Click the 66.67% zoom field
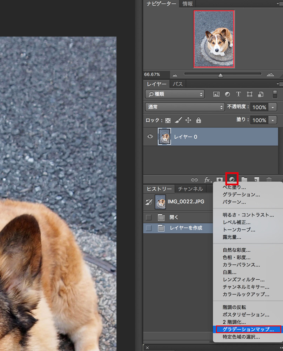The height and width of the screenshot is (351, 283). pyautogui.click(x=156, y=74)
